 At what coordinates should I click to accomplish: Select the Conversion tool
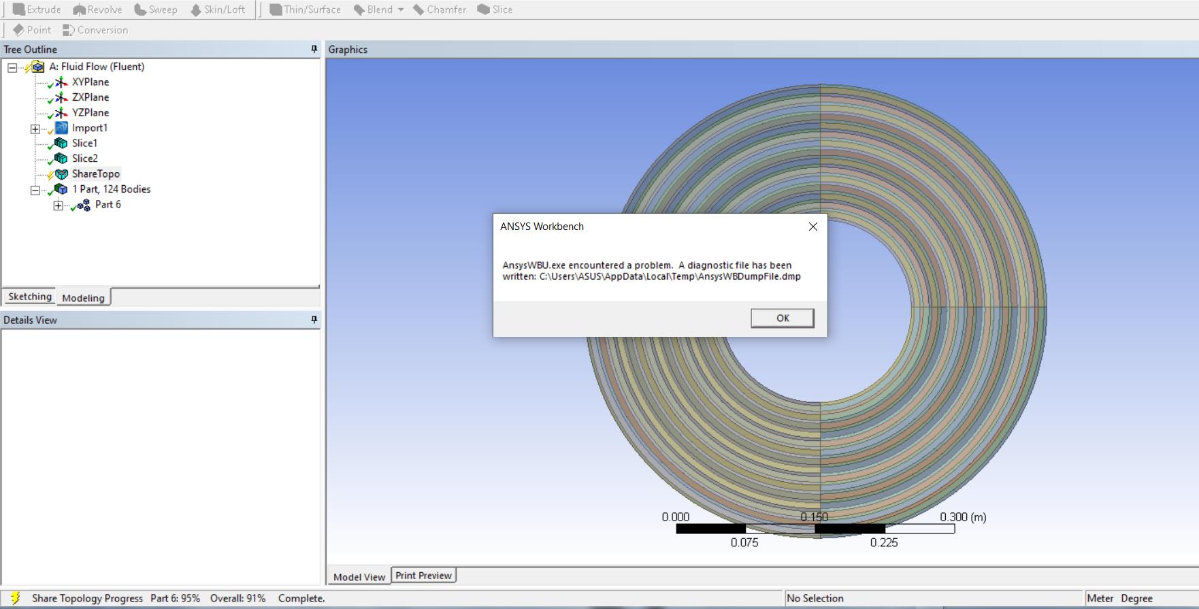click(95, 30)
